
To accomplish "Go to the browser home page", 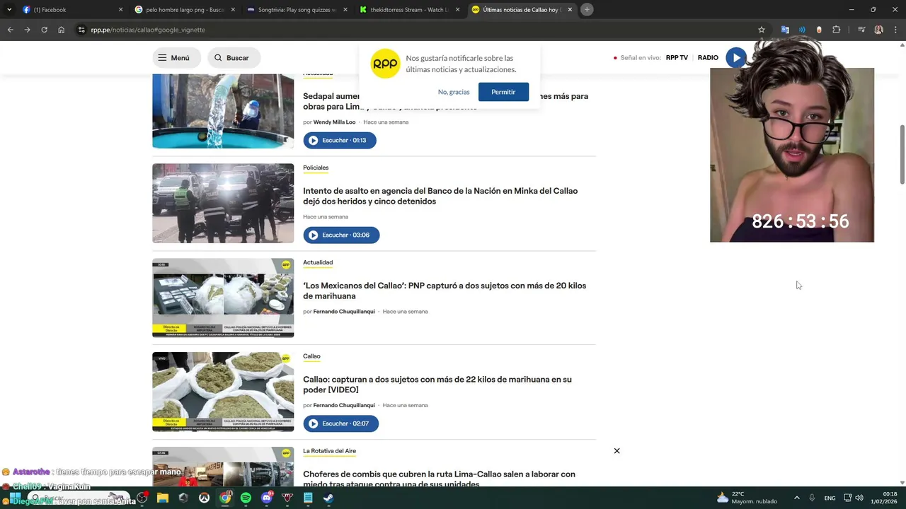I will coord(62,30).
